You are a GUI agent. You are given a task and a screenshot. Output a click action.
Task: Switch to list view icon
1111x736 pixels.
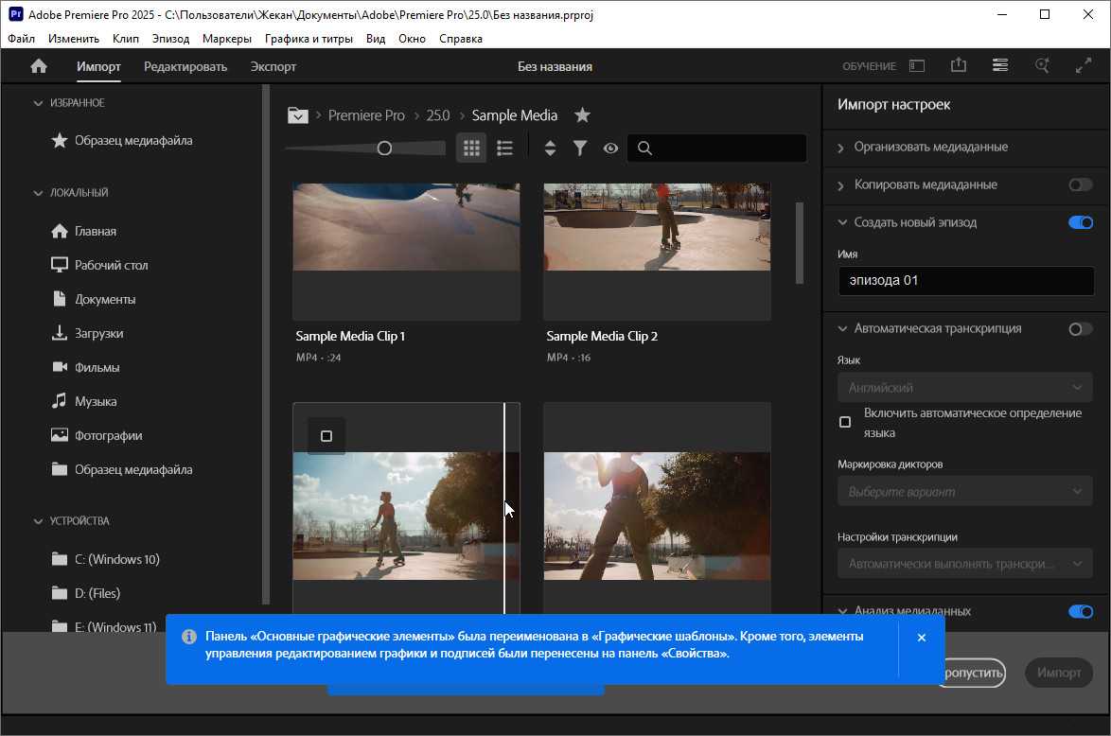tap(505, 148)
